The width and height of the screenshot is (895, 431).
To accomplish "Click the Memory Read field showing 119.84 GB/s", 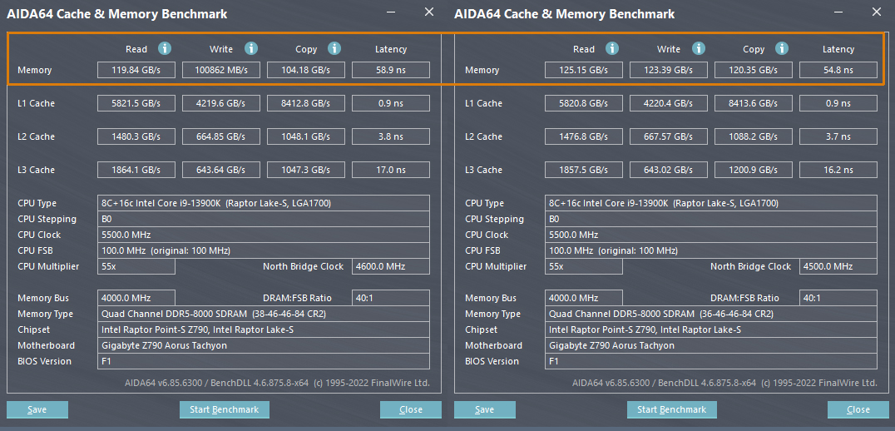I will [x=136, y=70].
